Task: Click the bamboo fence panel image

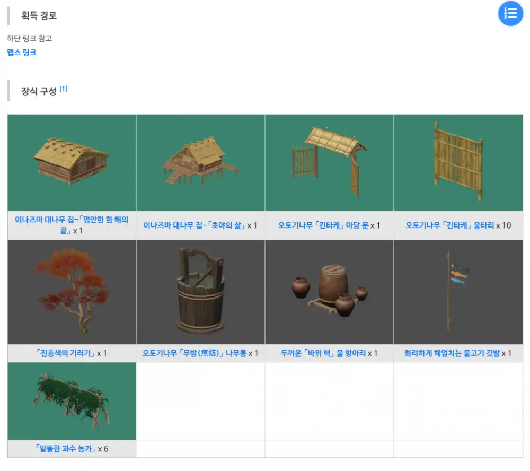Action: click(458, 161)
